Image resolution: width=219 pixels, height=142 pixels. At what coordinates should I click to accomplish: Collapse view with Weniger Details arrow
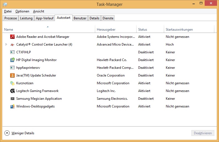pos(7,133)
